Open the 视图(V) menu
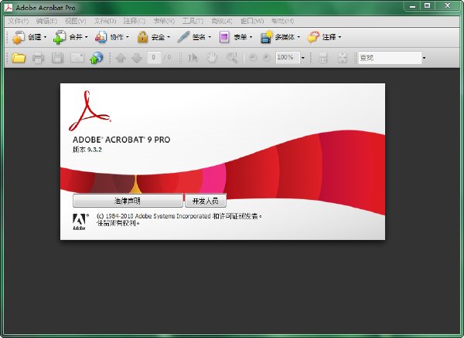The width and height of the screenshot is (464, 338). (x=75, y=21)
